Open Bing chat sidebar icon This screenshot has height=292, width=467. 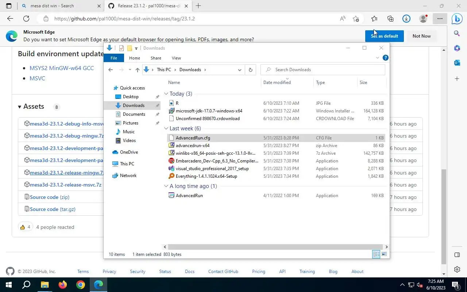(x=457, y=19)
